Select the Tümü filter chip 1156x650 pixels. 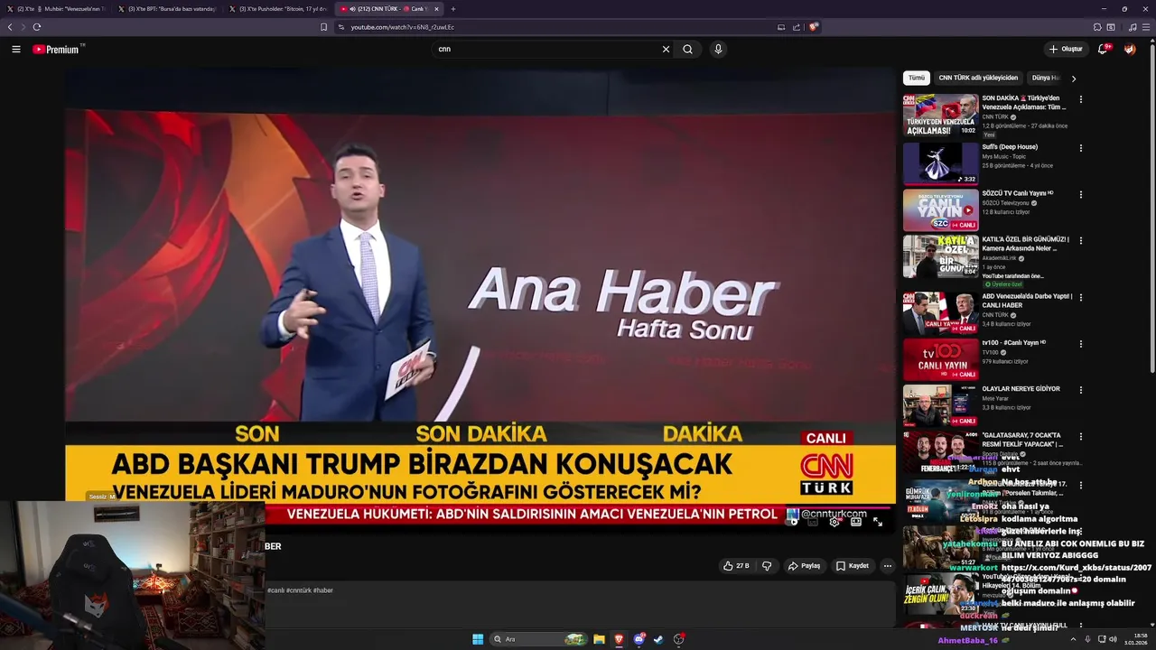pos(917,78)
